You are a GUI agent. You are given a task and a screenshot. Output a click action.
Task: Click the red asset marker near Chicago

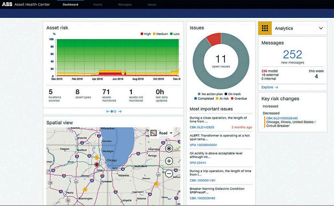point(97,164)
